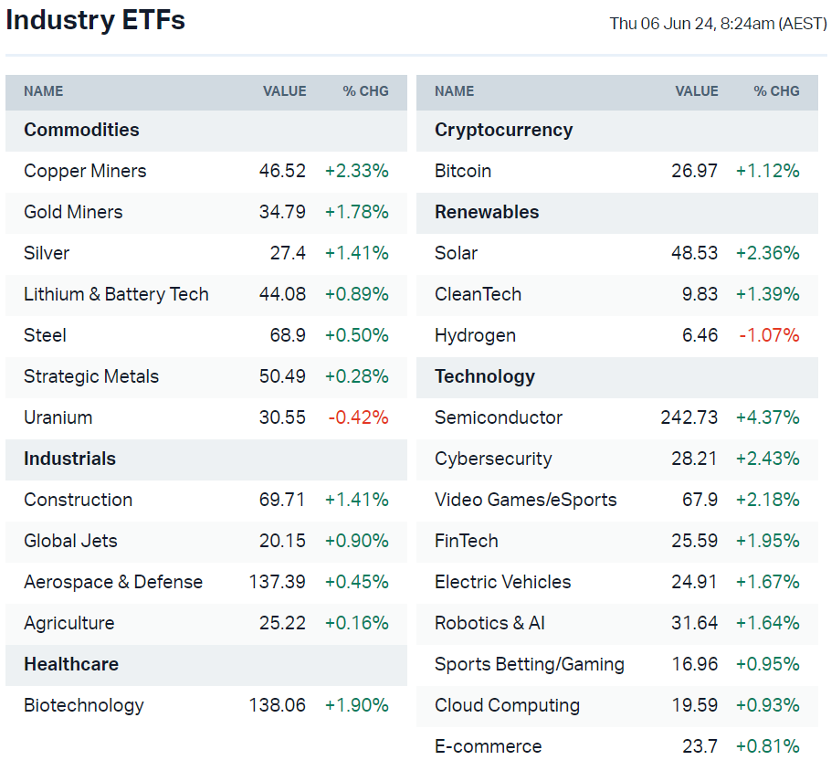Click the Commodities category heading
Screen dimensions: 831x760
(x=81, y=130)
